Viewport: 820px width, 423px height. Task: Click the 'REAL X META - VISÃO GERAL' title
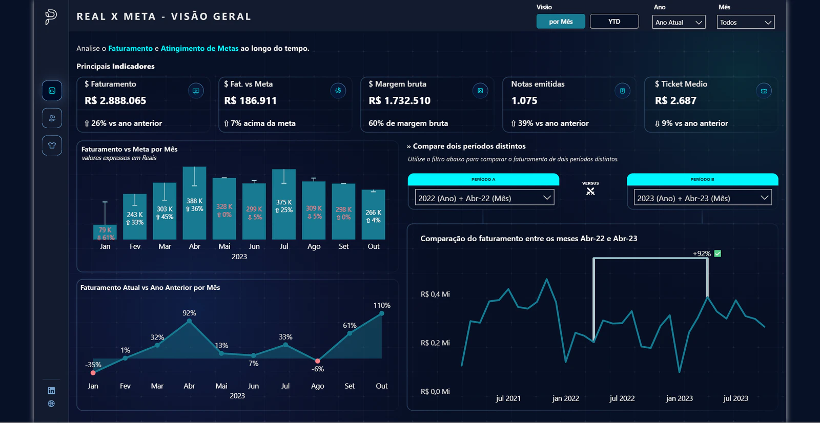click(164, 16)
